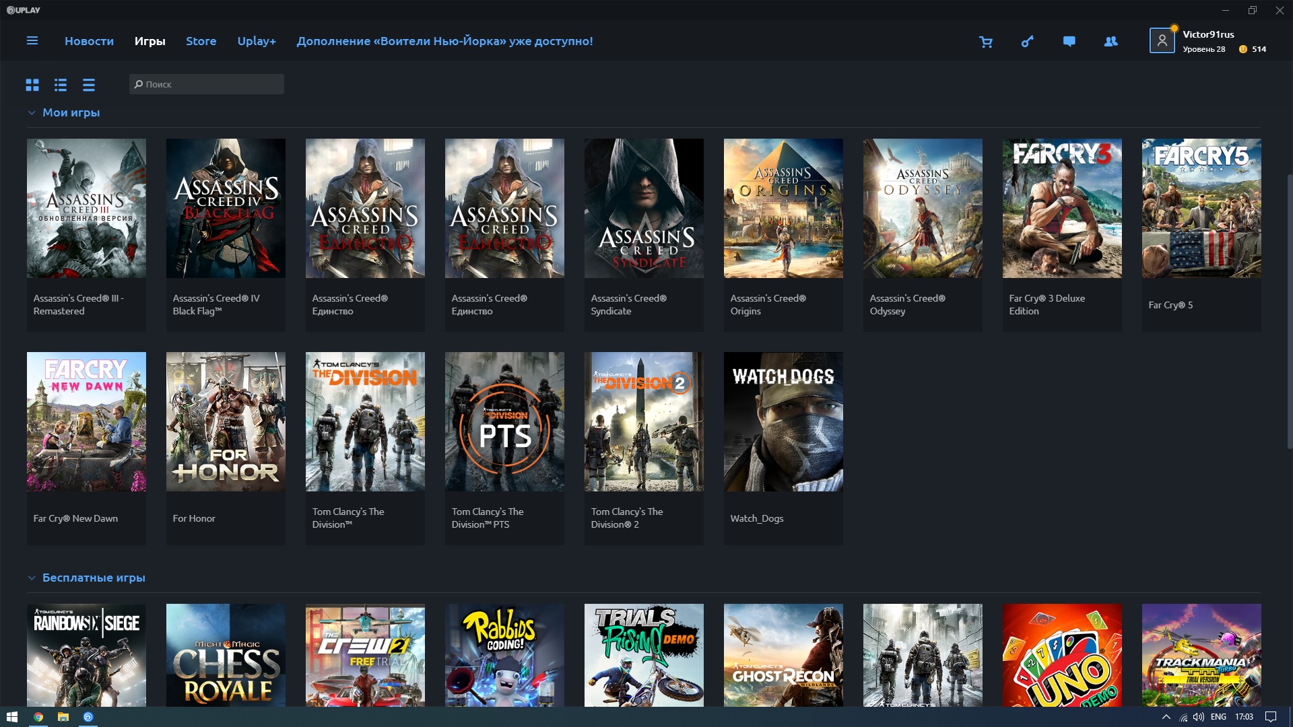Open the Uplay+ tab

point(257,41)
